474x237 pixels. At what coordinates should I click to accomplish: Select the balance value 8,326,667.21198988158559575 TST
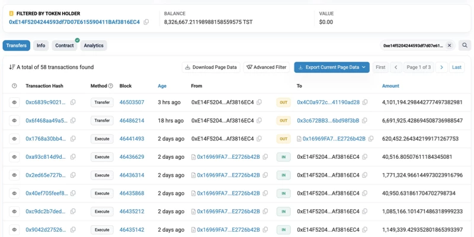(x=209, y=22)
